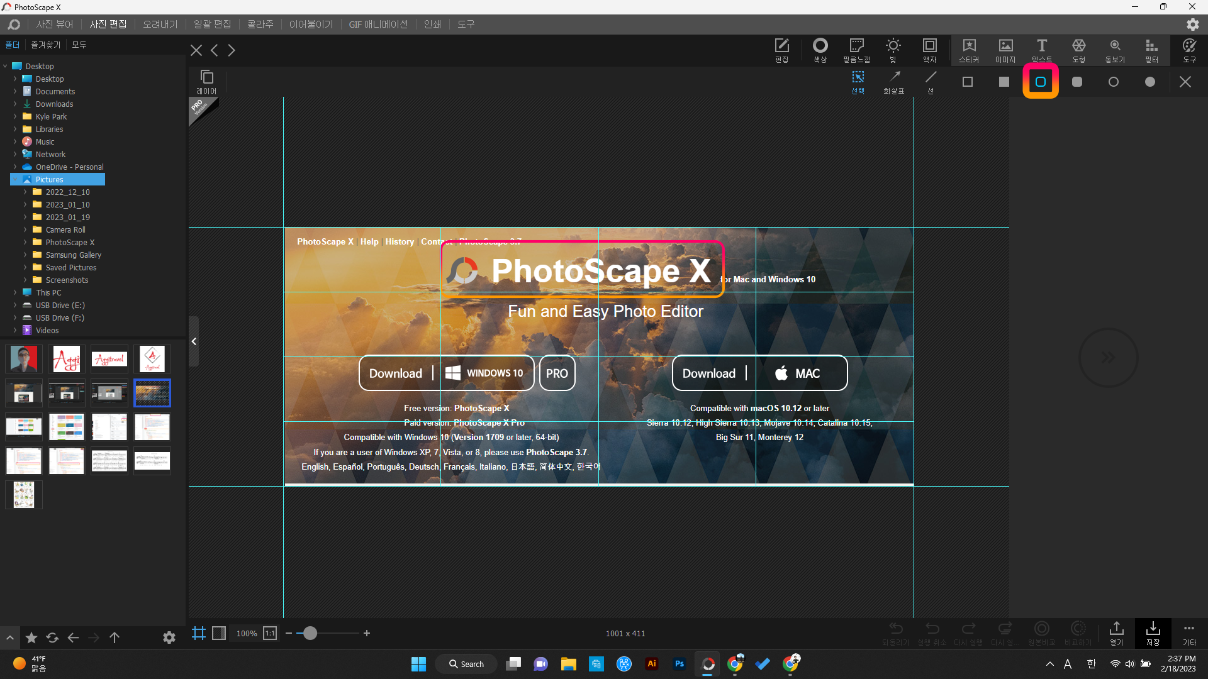Switch to the GIF 애니메이션 tab

[378, 24]
